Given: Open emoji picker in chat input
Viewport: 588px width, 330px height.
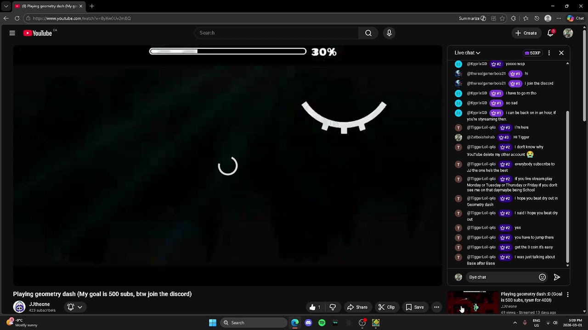Looking at the screenshot, I should coord(542,277).
